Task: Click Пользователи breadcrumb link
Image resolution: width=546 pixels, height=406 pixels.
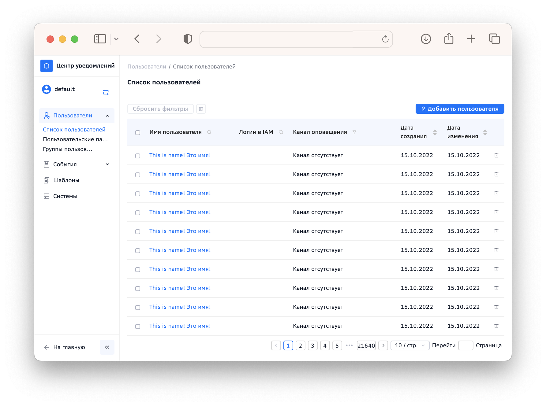Action: click(x=147, y=67)
